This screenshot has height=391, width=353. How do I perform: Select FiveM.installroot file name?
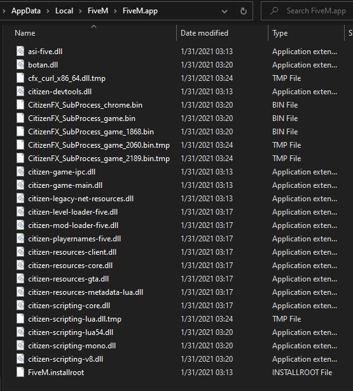[56, 373]
